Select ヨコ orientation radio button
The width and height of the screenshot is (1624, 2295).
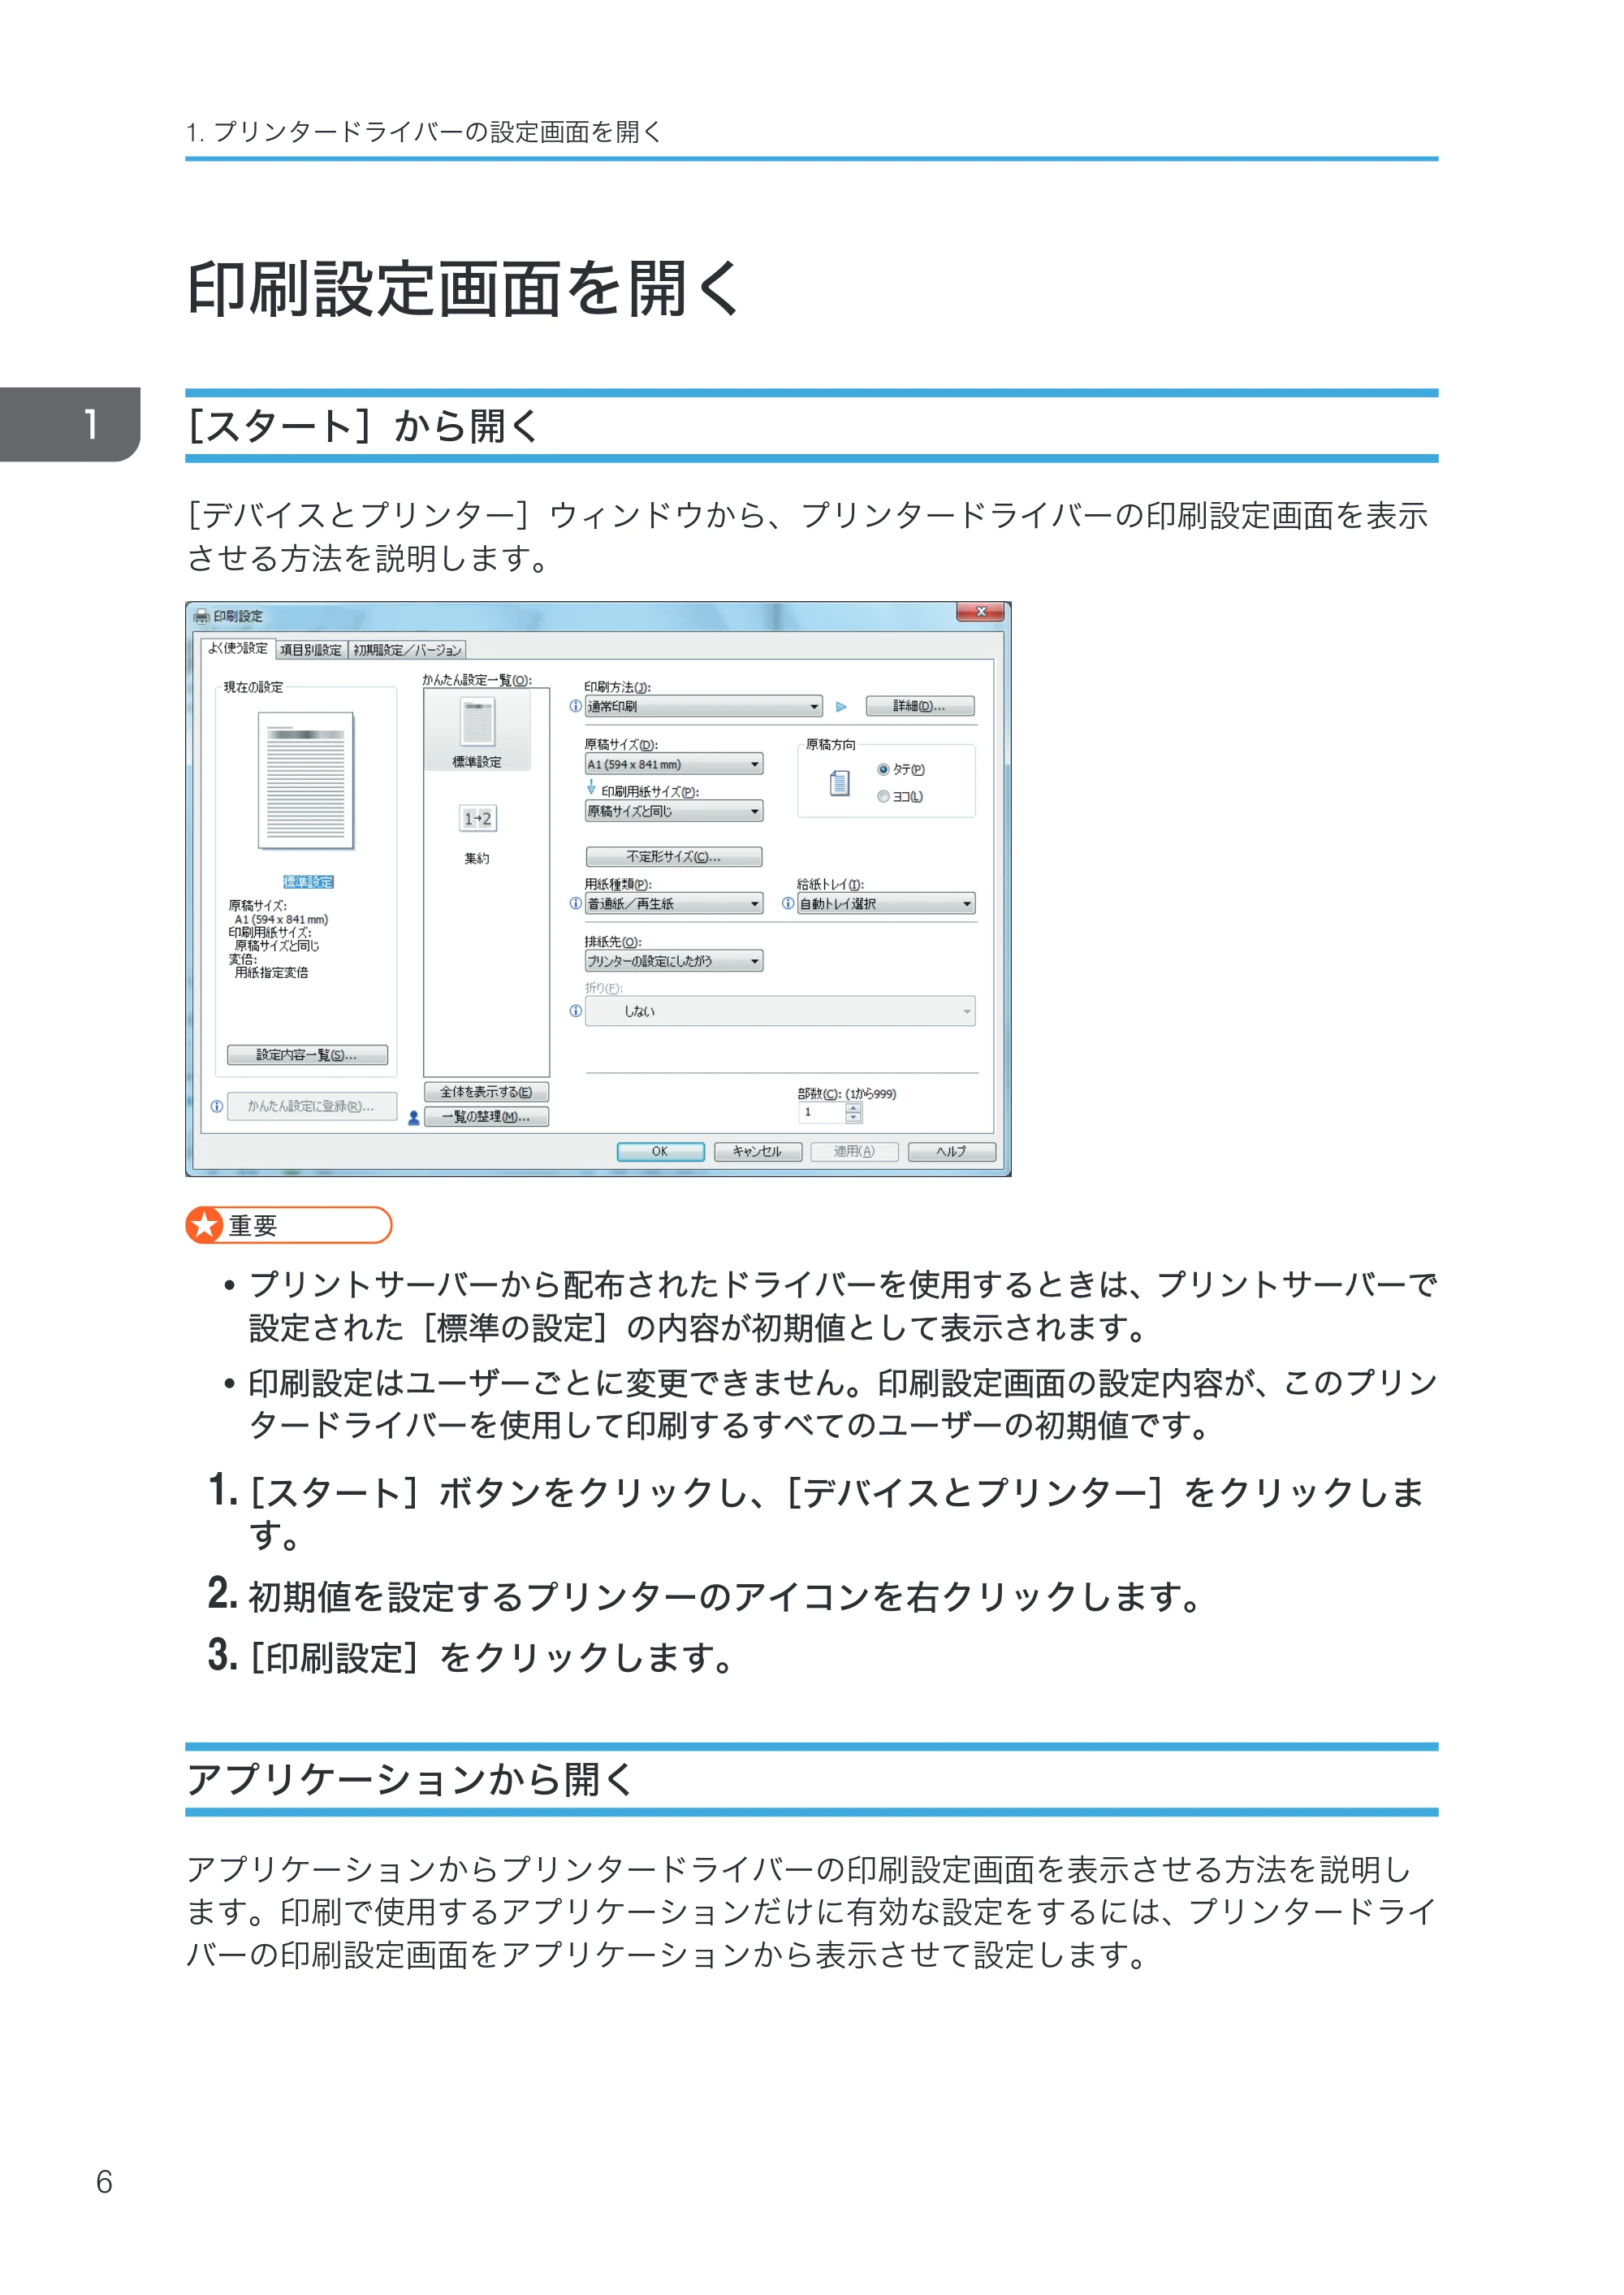(883, 796)
